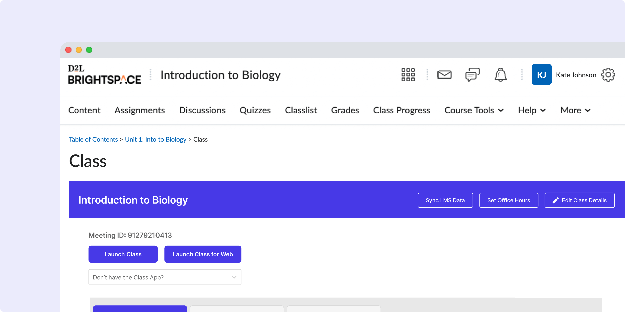Select the highlighted tab at the bottom panel
This screenshot has height=312, width=625.
tap(140, 310)
